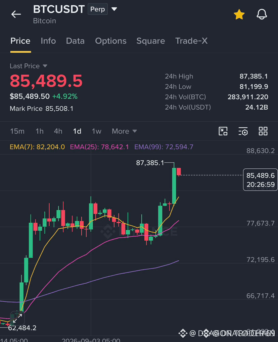
Task: Open the grid layout icon
Action: [x=263, y=131]
